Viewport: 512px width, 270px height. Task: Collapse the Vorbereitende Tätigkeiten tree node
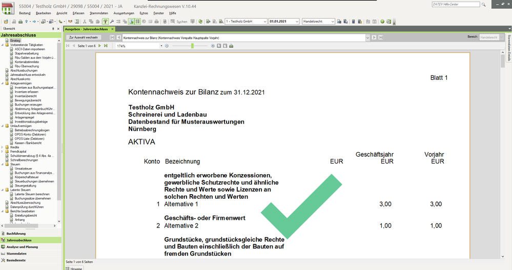tap(3, 45)
